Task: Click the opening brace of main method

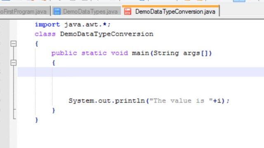Action: [54, 63]
